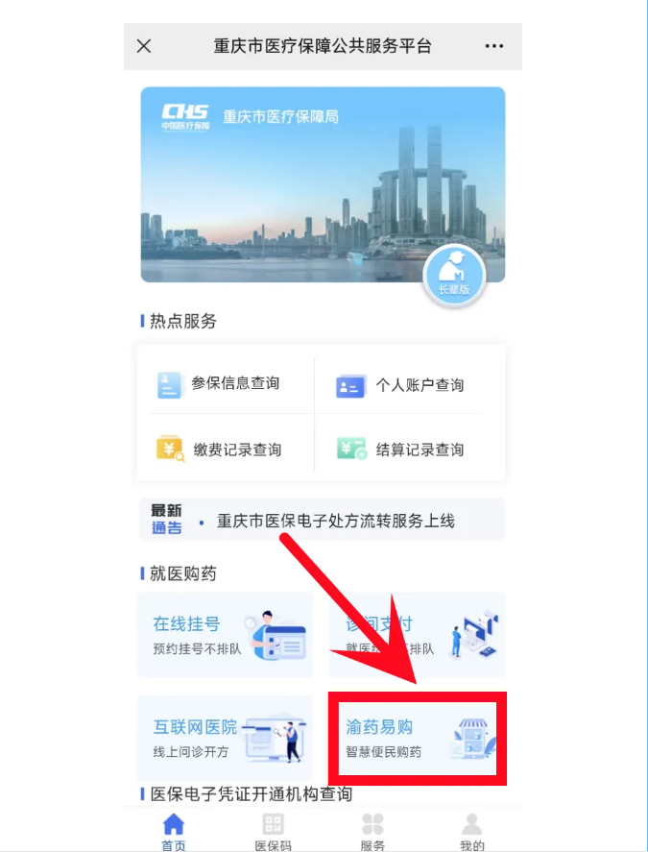
Task: Open the 互联网医院 online consultation card
Action: [225, 739]
